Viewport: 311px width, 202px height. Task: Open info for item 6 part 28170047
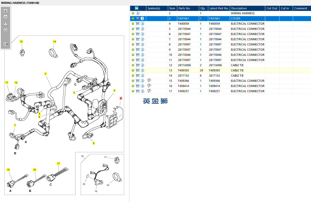tap(142, 34)
